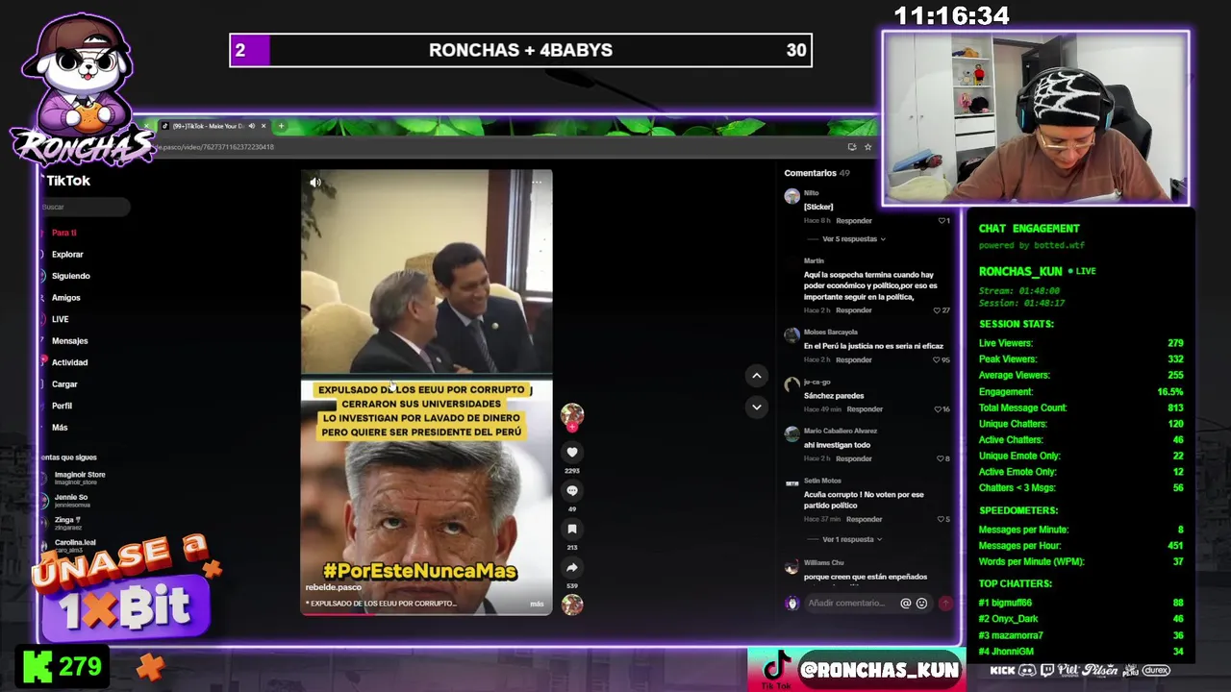Toggle the video sound speaker icon
This screenshot has width=1231, height=692.
point(314,182)
